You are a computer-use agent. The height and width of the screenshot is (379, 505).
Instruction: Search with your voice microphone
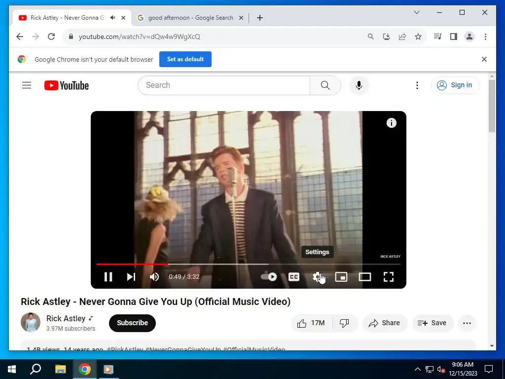click(359, 85)
